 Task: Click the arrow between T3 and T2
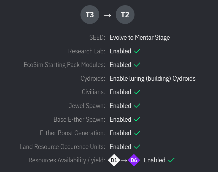(107, 15)
